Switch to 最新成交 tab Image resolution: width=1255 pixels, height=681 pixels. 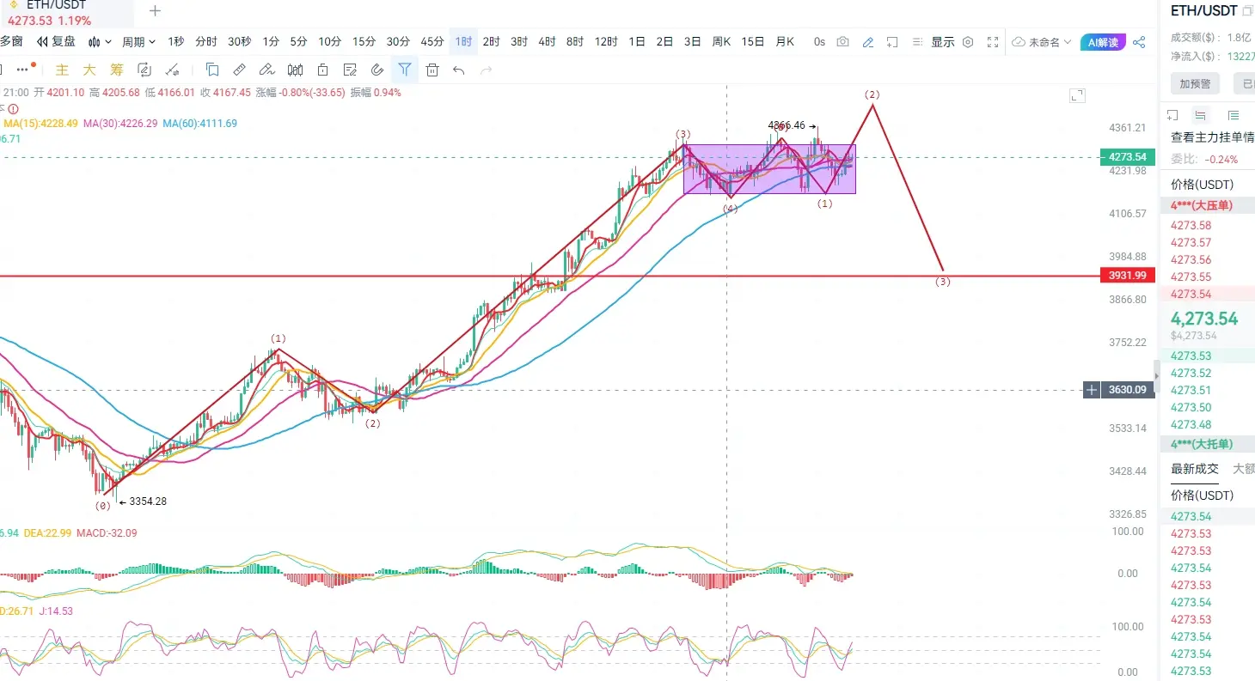1195,468
